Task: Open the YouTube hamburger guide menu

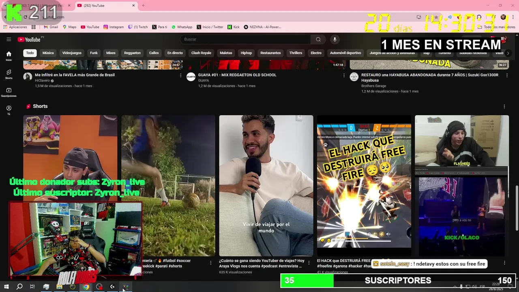Action: (x=9, y=39)
